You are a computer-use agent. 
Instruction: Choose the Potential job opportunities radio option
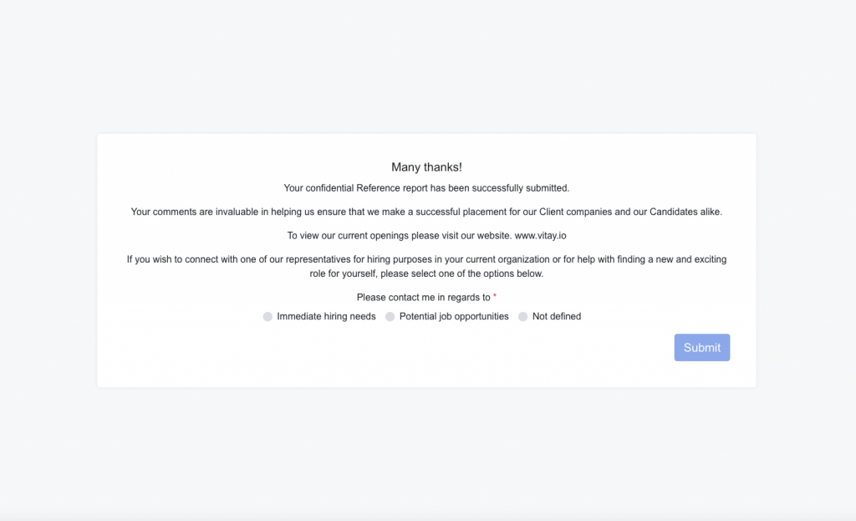(x=390, y=317)
